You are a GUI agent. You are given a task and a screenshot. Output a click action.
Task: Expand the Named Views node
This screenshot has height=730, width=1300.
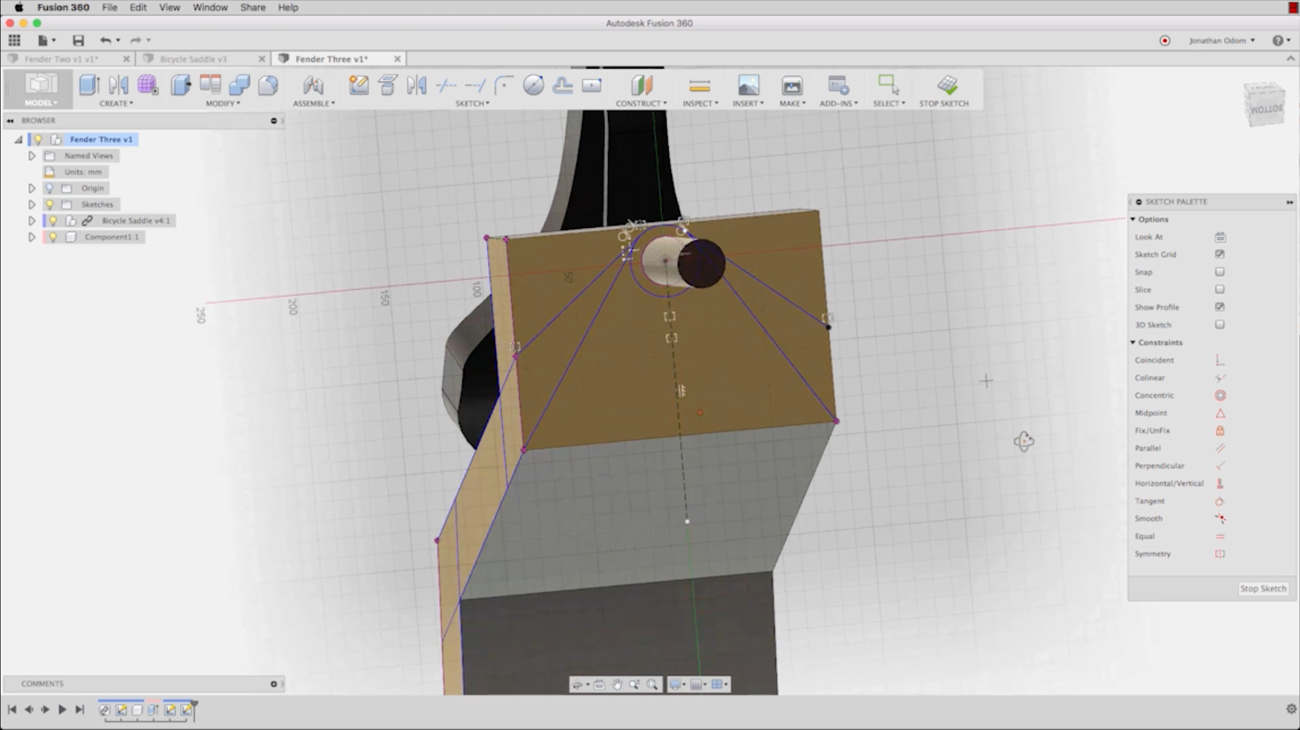point(32,156)
